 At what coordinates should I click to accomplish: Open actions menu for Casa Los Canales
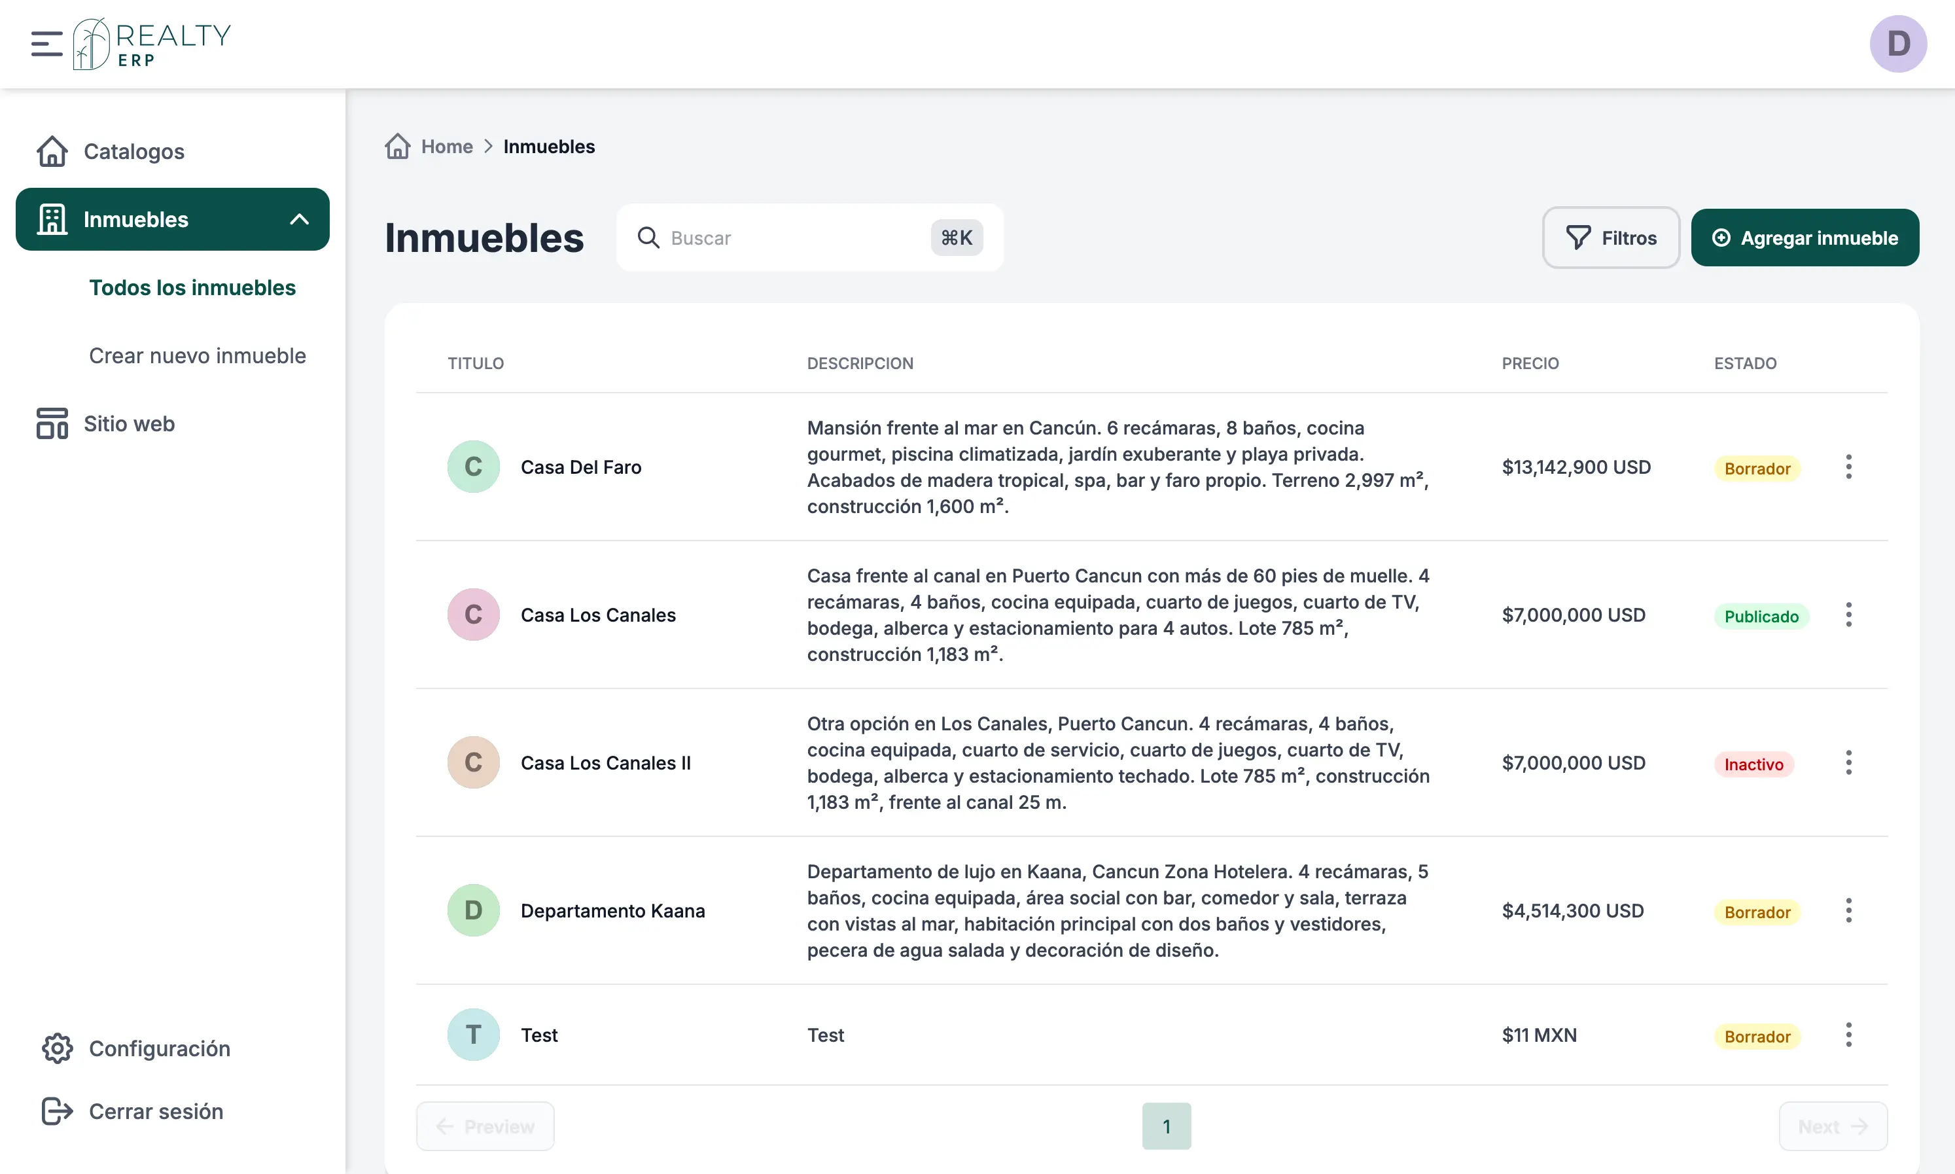click(x=1848, y=614)
